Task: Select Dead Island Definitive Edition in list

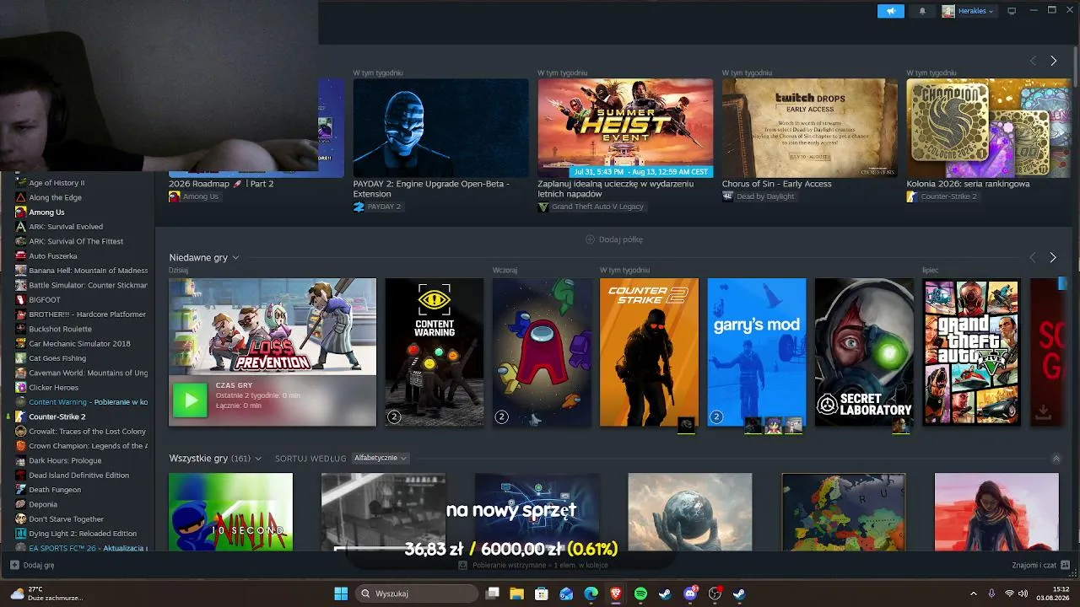Action: pyautogui.click(x=79, y=475)
